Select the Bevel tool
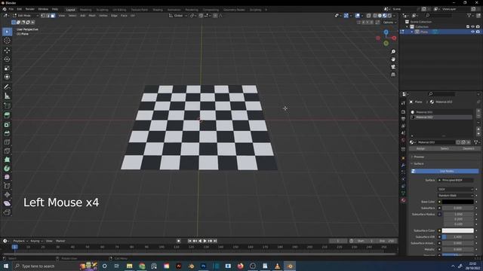The width and height of the screenshot is (483, 271). coord(7,133)
